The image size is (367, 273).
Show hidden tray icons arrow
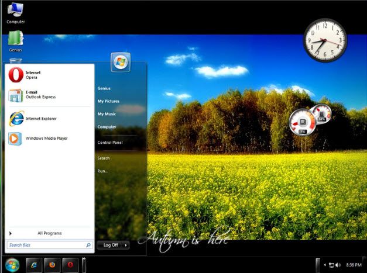[325, 265]
